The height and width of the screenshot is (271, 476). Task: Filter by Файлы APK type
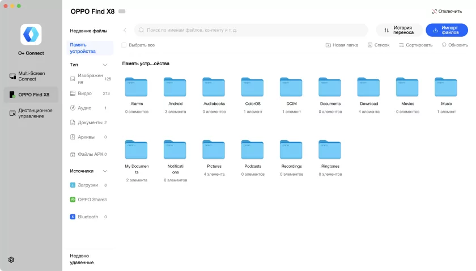88,154
